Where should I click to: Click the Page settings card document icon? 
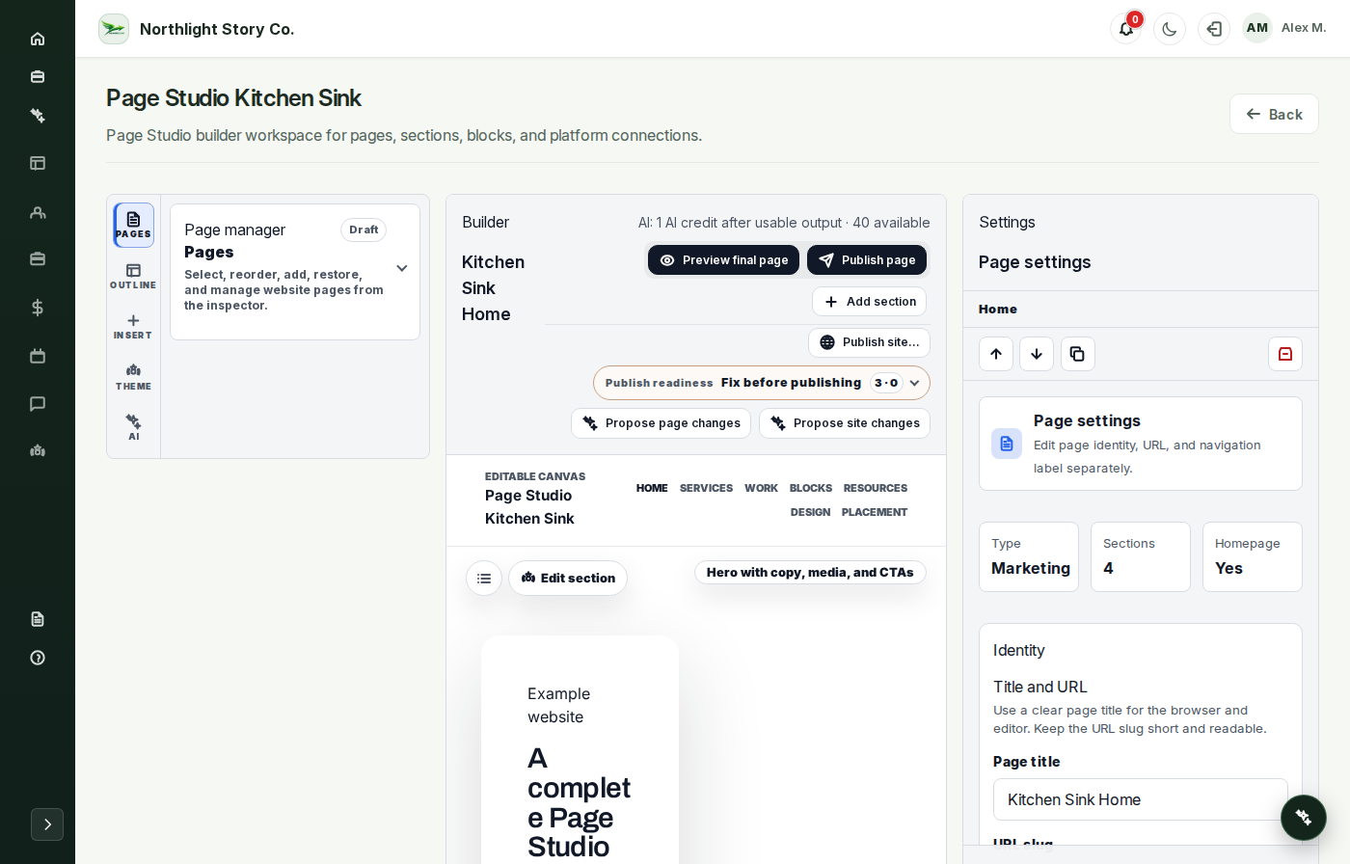[1007, 444]
